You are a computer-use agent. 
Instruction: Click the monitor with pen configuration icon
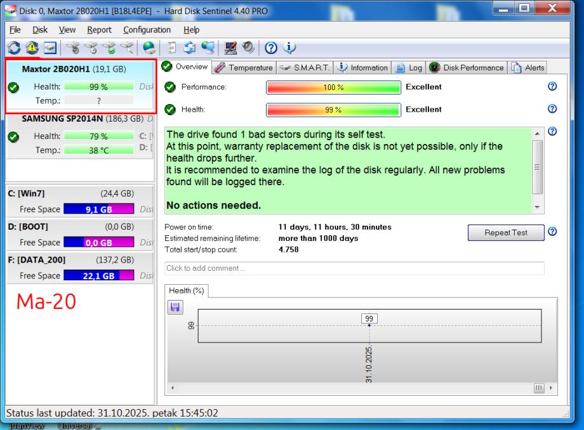click(x=230, y=48)
